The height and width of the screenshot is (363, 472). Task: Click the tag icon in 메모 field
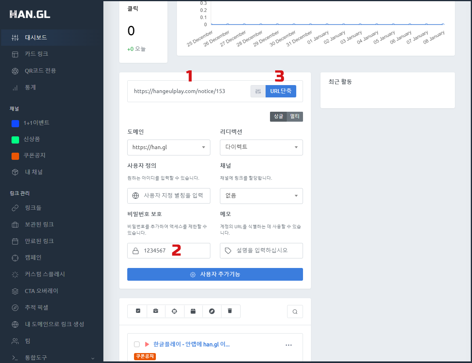coord(228,251)
